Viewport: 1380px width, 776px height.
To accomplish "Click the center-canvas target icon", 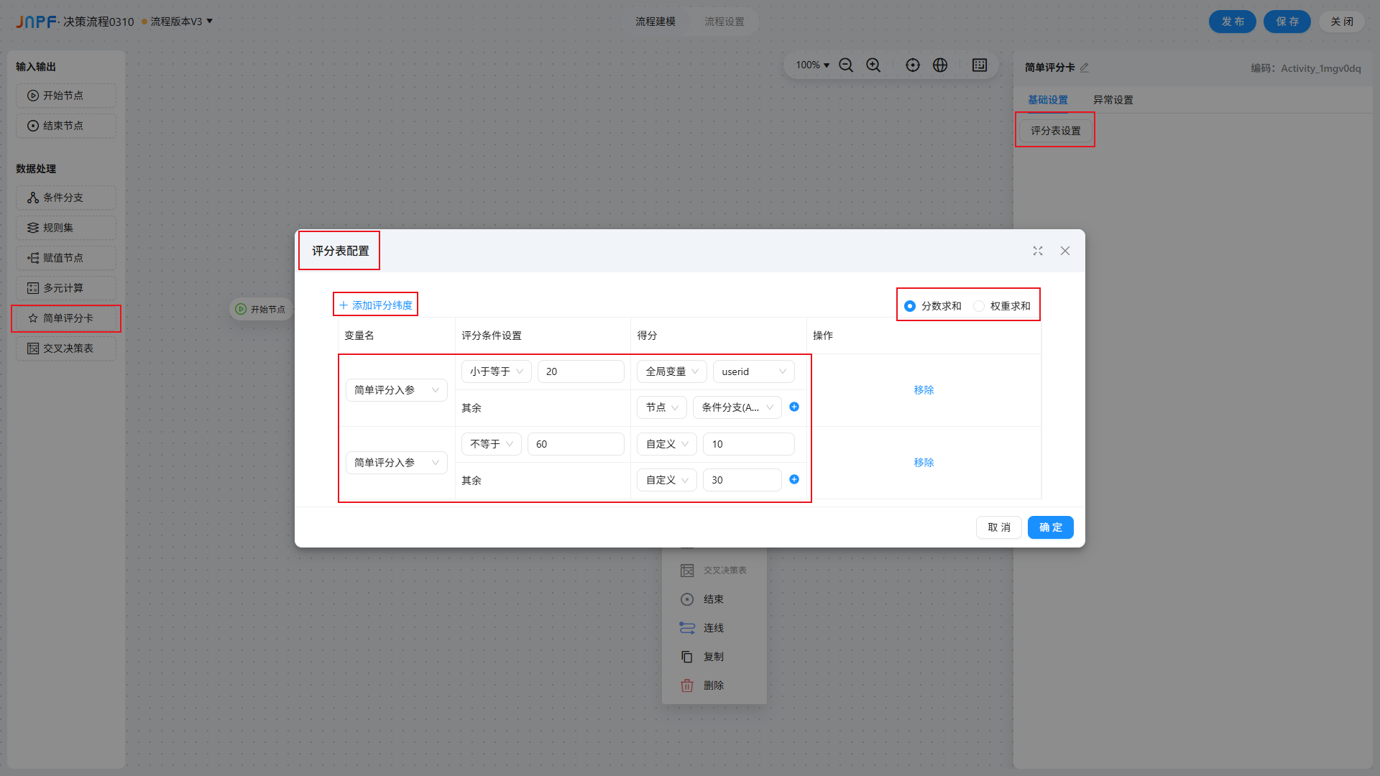I will click(x=913, y=65).
